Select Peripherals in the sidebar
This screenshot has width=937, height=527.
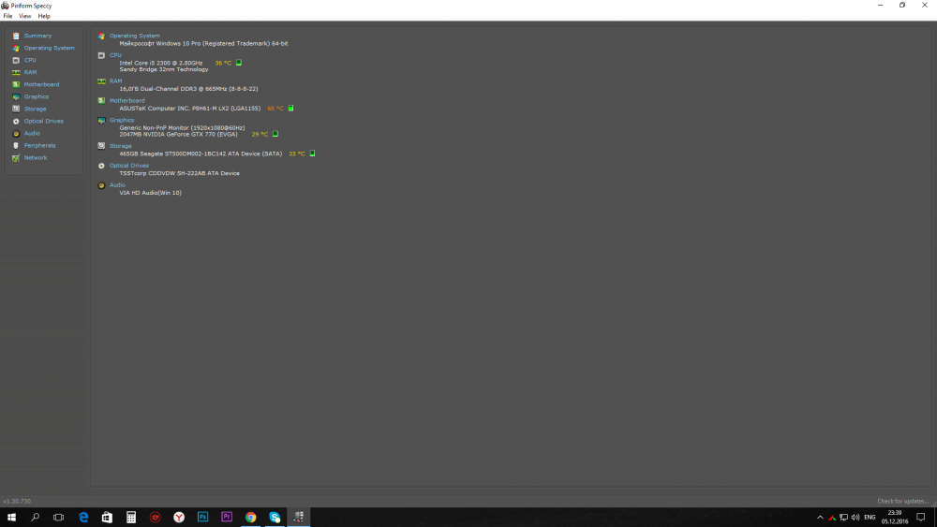tap(39, 145)
